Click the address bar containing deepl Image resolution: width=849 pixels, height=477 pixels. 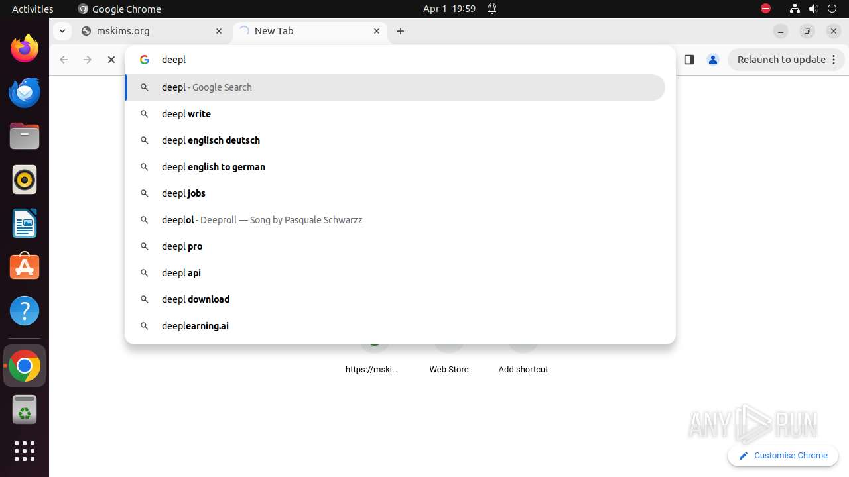click(400, 60)
